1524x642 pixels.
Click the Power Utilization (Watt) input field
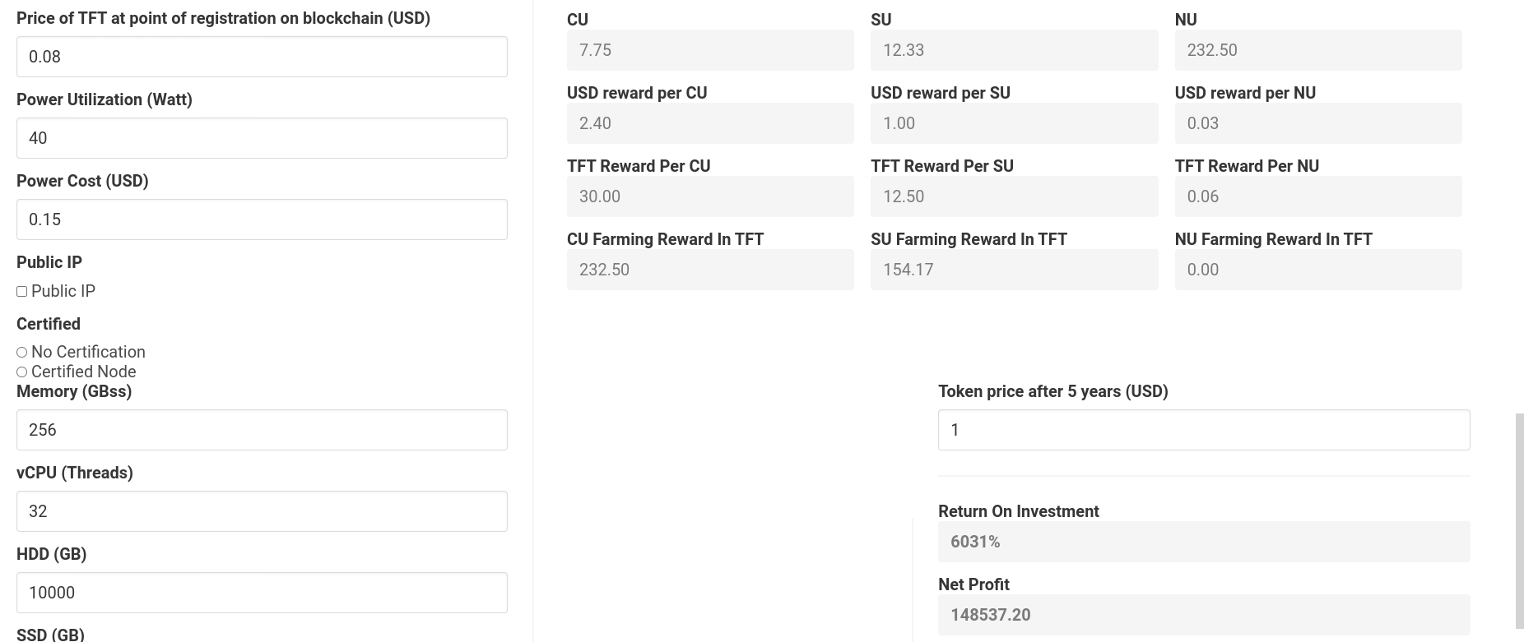[261, 138]
